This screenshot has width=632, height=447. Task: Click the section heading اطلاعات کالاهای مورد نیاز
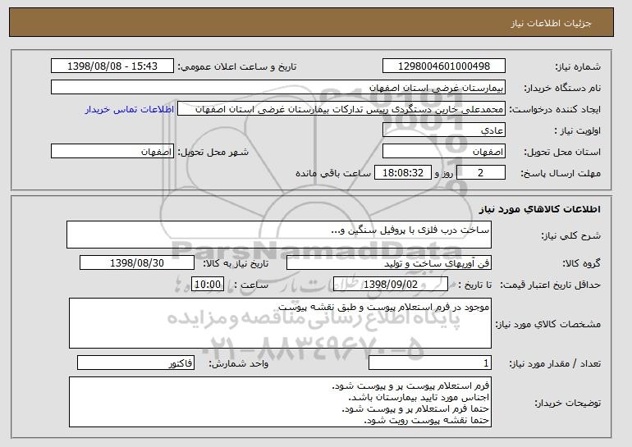click(540, 209)
